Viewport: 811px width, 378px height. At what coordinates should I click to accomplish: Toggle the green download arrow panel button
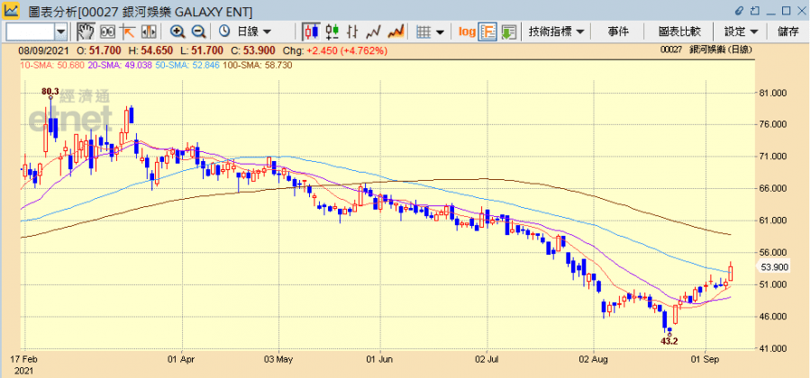(x=509, y=31)
